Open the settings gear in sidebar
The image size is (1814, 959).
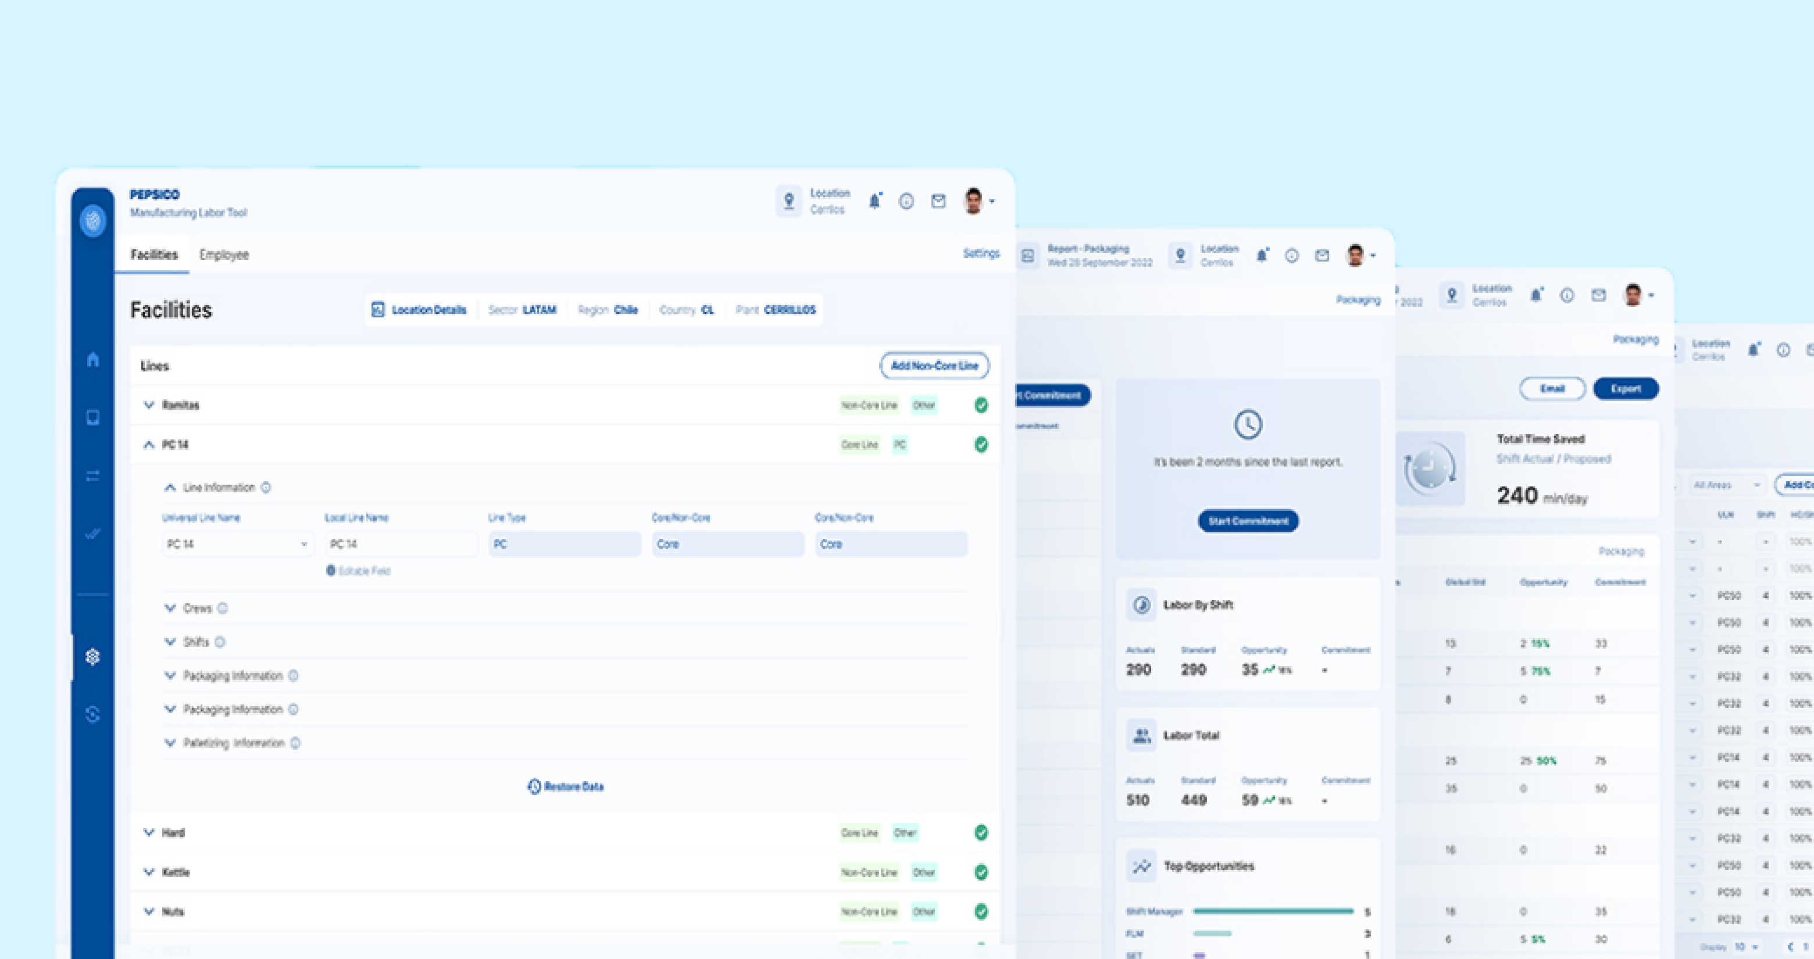point(92,656)
